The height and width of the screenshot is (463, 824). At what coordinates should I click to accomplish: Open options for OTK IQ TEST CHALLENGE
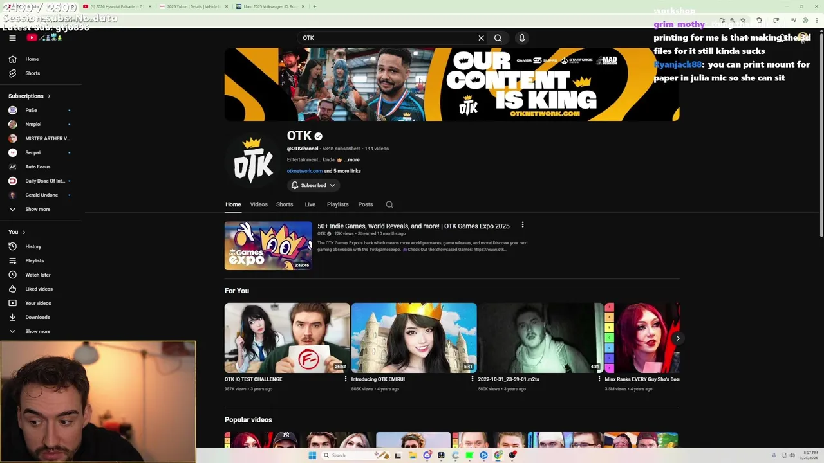(346, 379)
